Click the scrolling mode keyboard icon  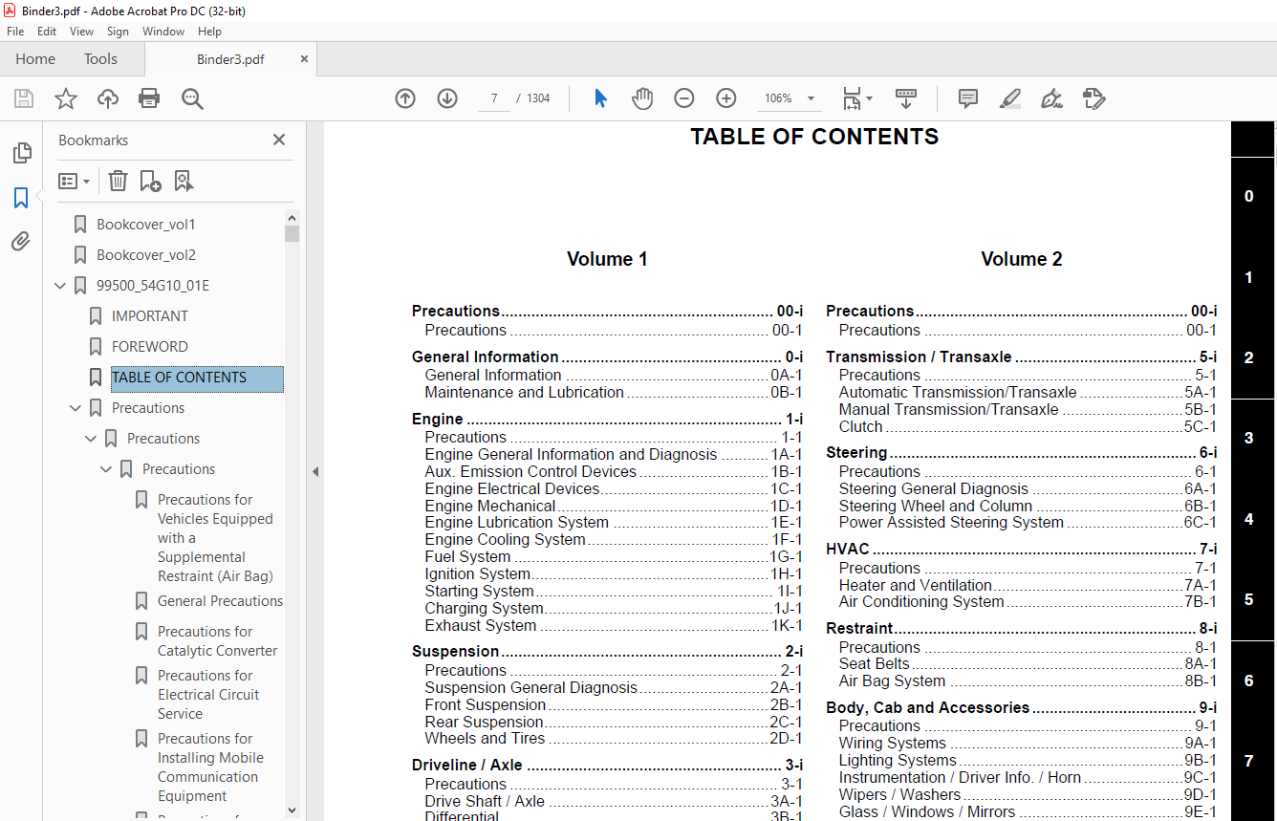[x=906, y=98]
